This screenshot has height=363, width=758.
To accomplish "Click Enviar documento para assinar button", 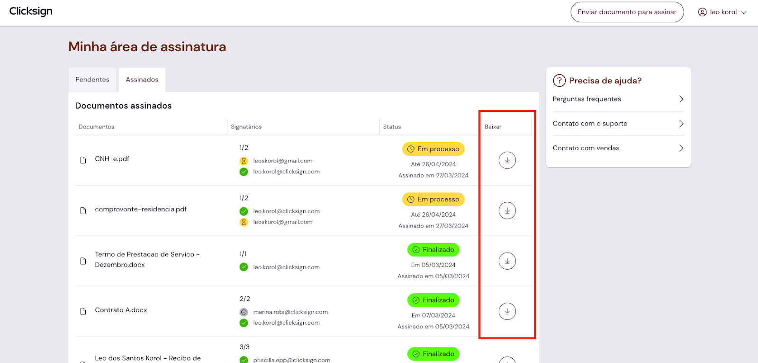I will (x=627, y=12).
